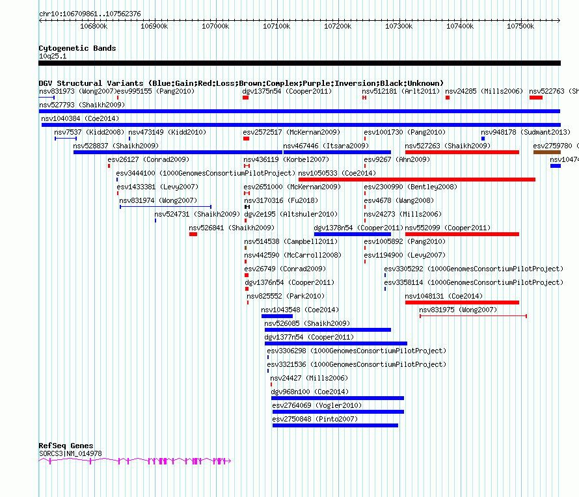Open esv9267 (Ahn2009) label
The image size is (579, 497).
(397, 159)
